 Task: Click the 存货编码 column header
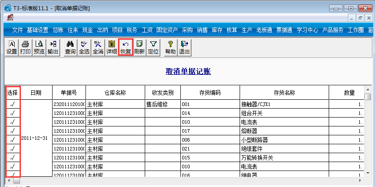(x=210, y=93)
